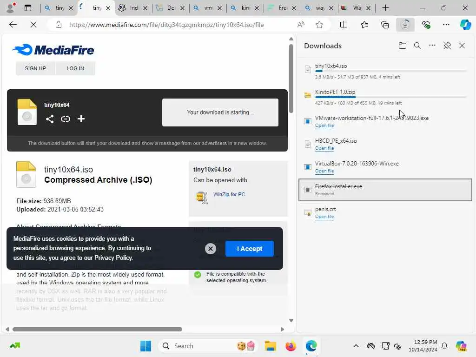Viewport: 476px width, 357px height.
Task: Click the I Accept cookies button
Action: 250,249
